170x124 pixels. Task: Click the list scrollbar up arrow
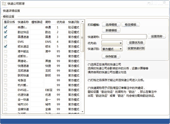click(x=83, y=21)
